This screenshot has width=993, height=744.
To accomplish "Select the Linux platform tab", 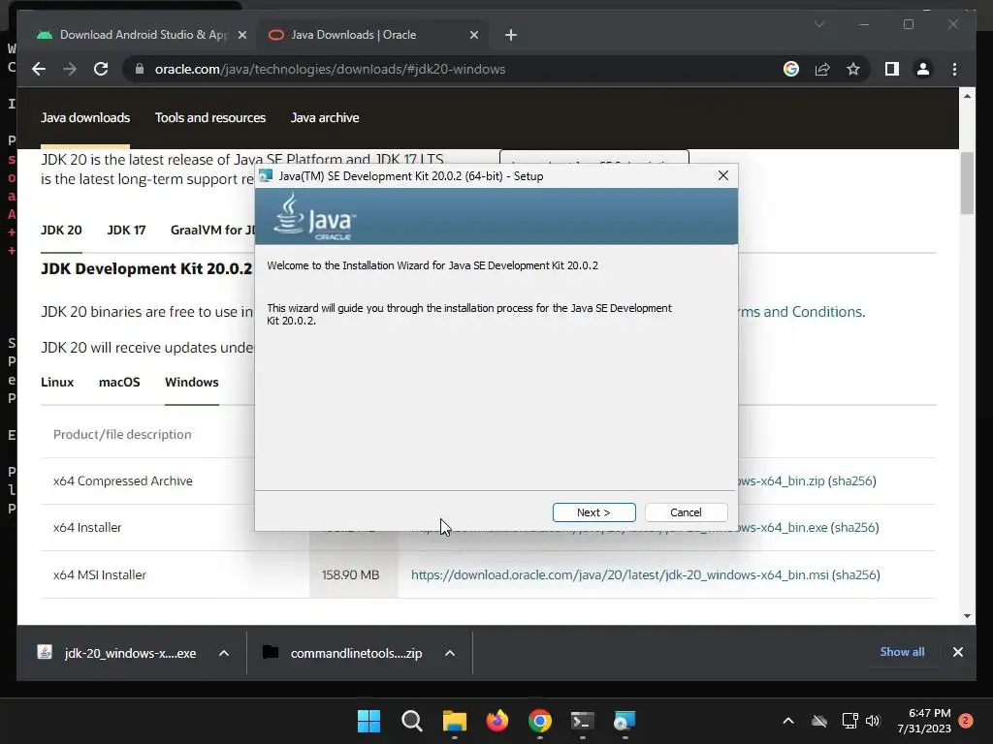I will click(57, 382).
